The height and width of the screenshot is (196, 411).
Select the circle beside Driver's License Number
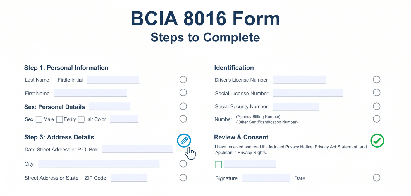coord(377,80)
